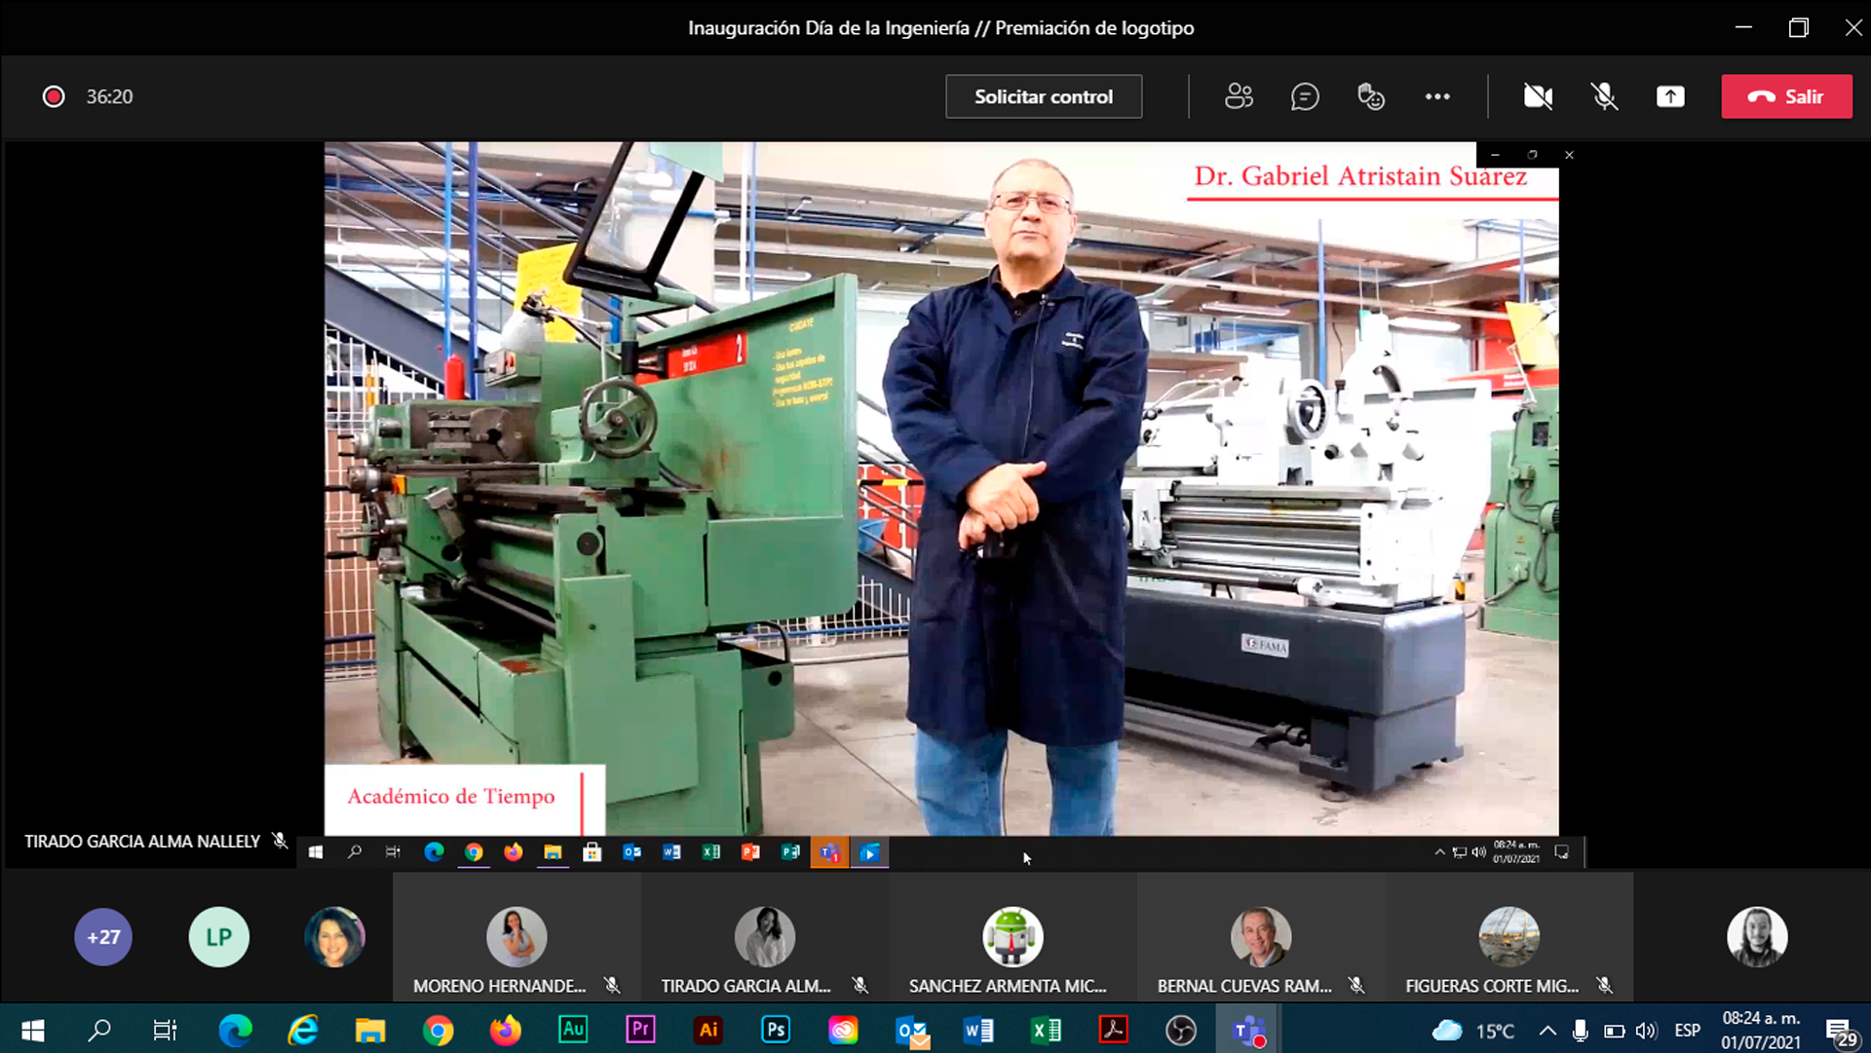
Task: Select the TIRADO GARCIA ALM... participant tile
Action: tap(765, 937)
